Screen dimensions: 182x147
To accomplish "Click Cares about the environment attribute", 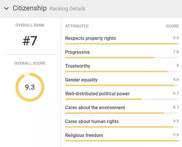I will (x=95, y=108).
